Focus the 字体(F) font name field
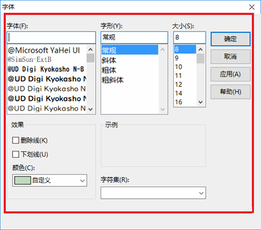 point(51,38)
